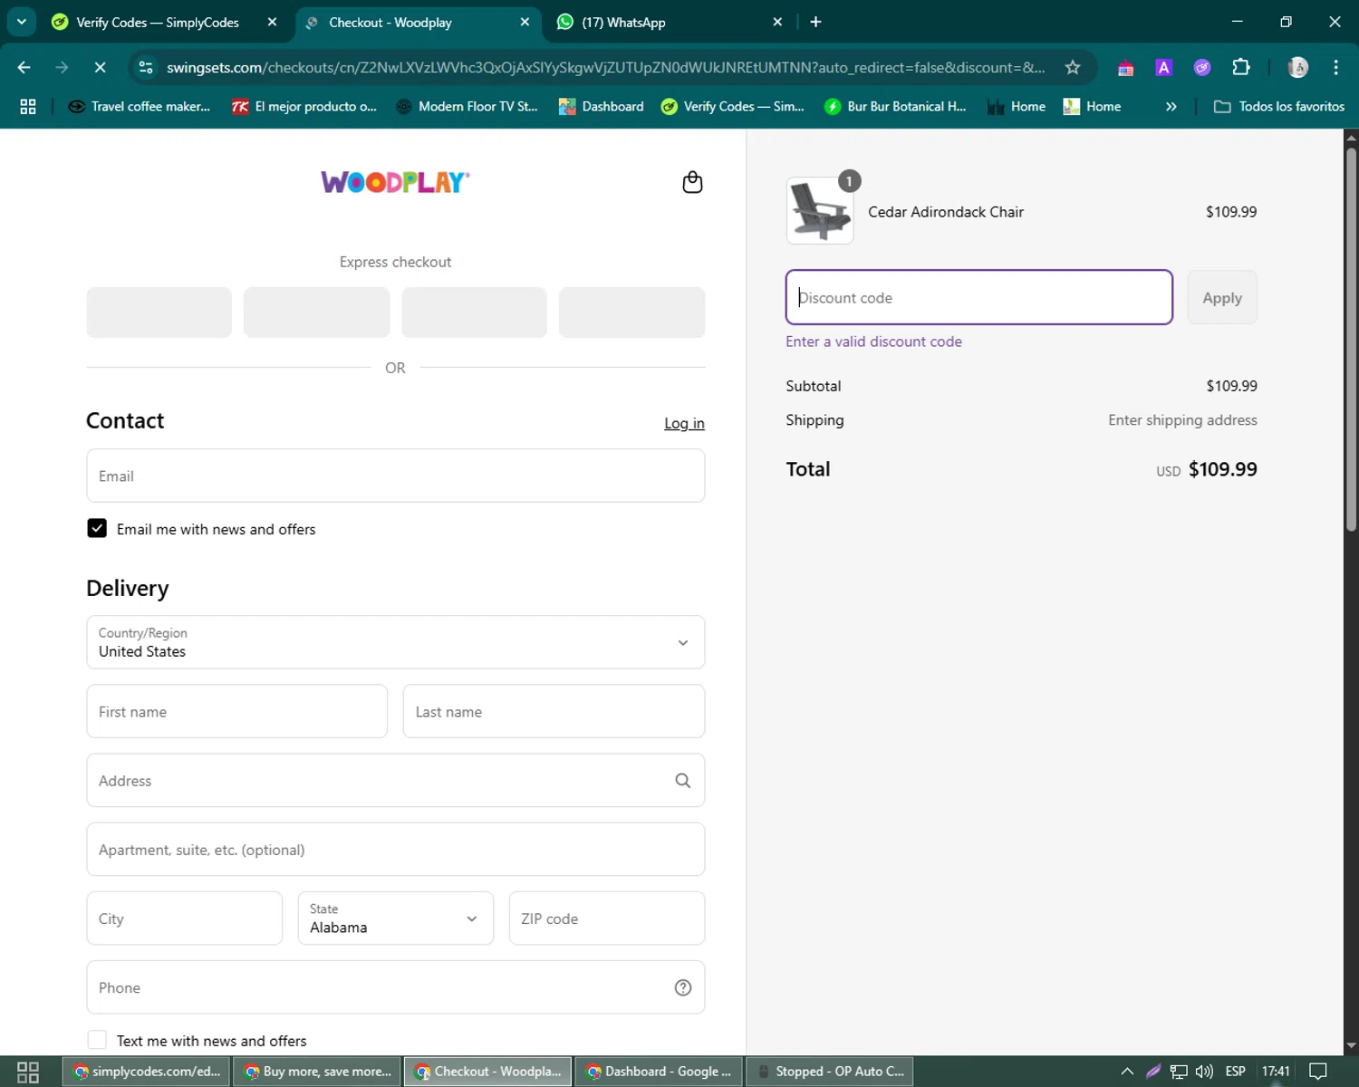Open the Dashboard bookmark
1359x1087 pixels.
coord(602,106)
